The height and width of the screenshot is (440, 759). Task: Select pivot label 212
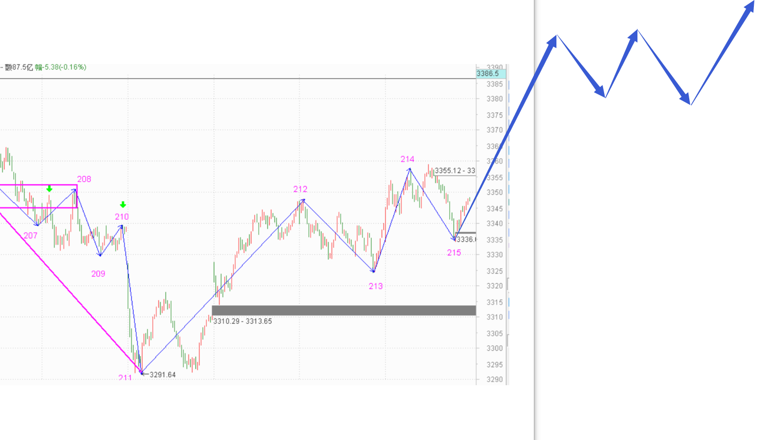click(300, 190)
